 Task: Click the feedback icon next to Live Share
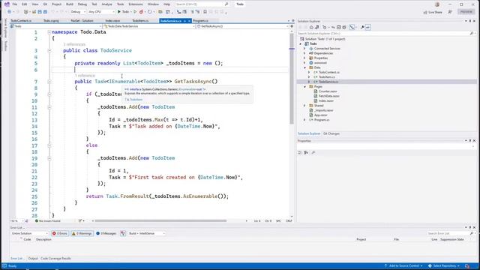[x=450, y=12]
